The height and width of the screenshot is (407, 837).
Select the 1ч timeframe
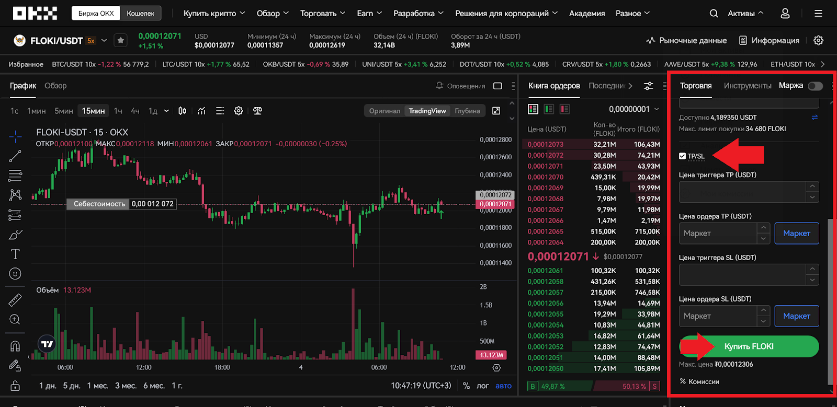[x=118, y=111]
